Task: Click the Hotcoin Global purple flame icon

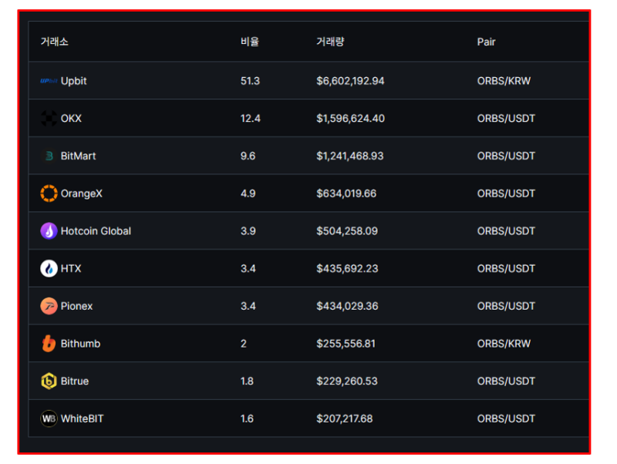Action: tap(49, 231)
